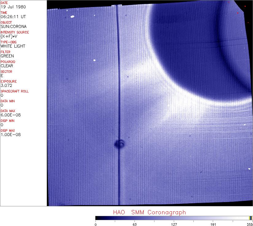Click the 'GREEN' filter value
253x226 pixels.
pos(7,56)
